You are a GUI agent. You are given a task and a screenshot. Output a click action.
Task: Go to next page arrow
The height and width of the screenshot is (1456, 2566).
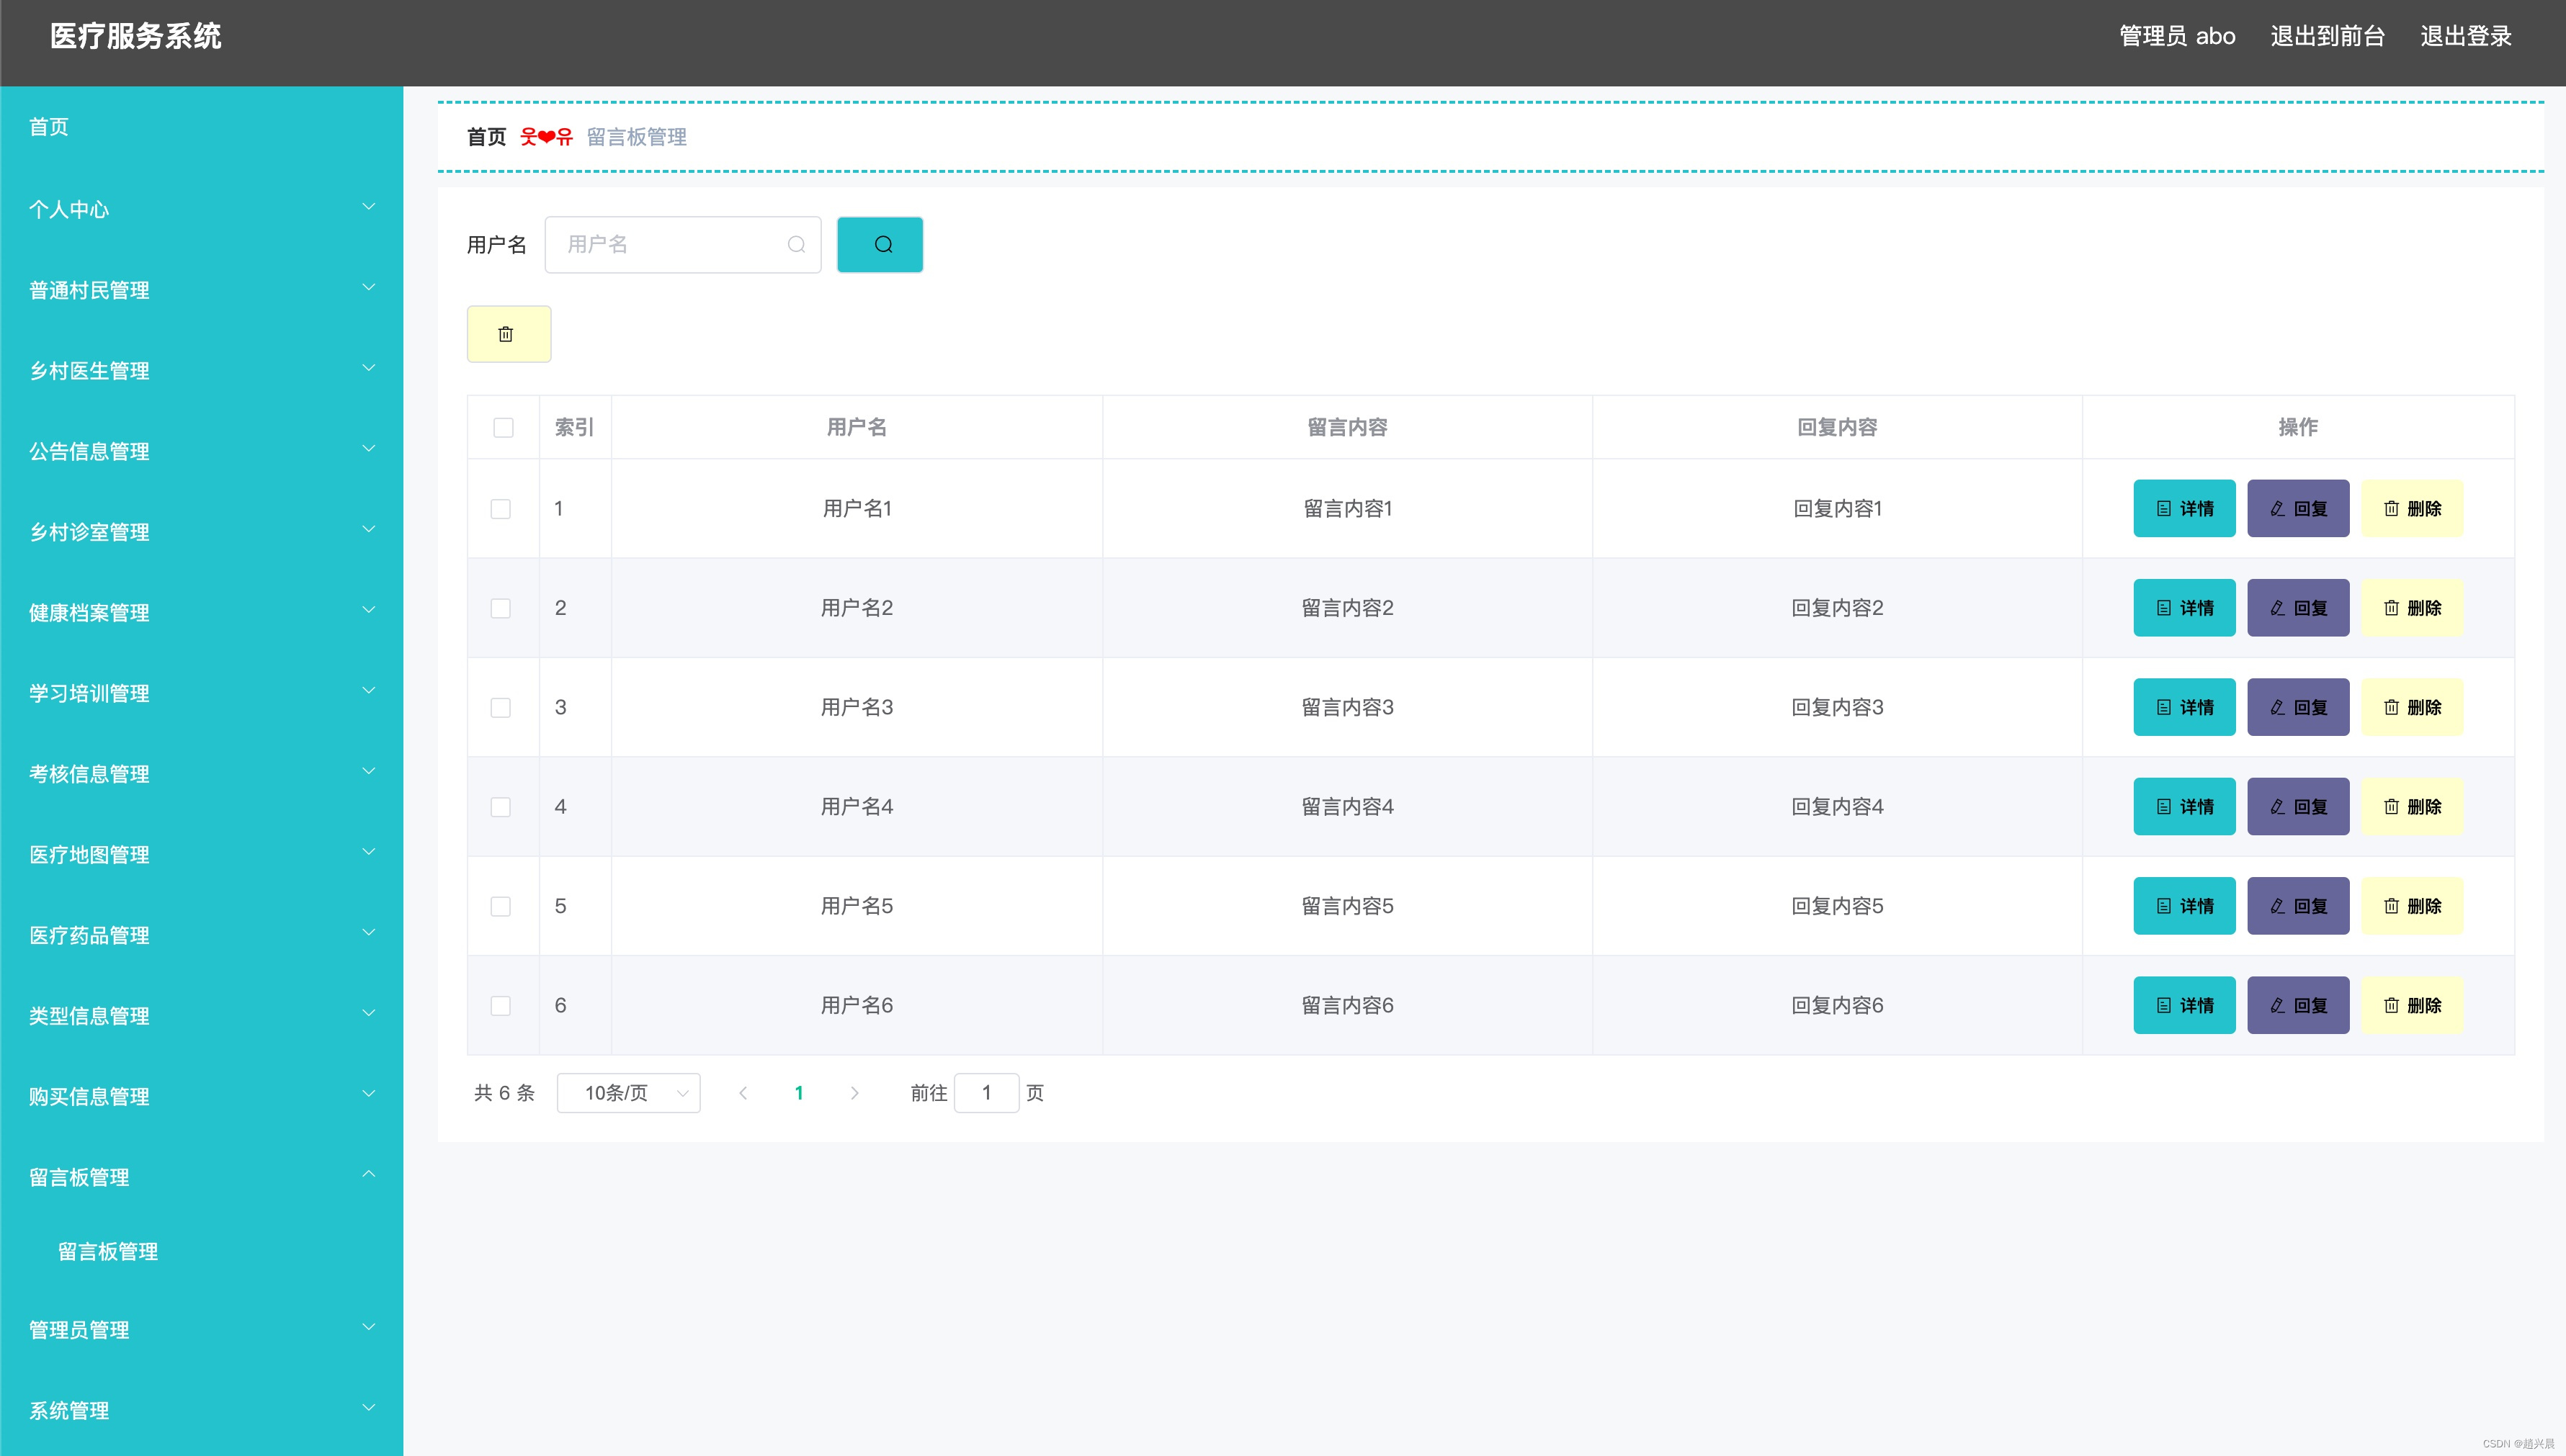coord(854,1093)
